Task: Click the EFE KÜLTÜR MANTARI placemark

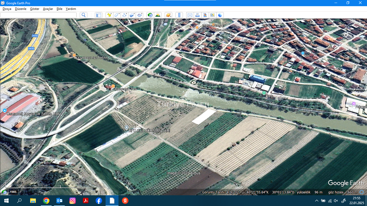Action: pyautogui.click(x=127, y=127)
